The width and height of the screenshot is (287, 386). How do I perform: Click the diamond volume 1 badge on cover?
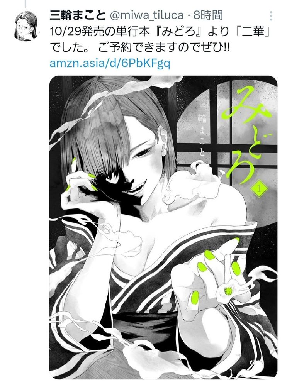(259, 189)
